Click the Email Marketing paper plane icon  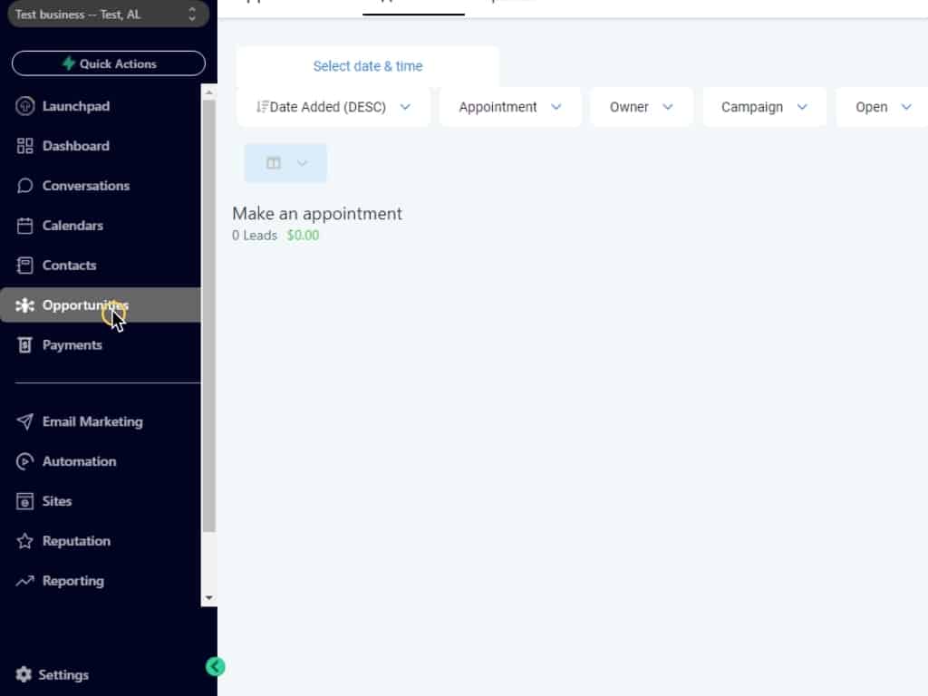pos(25,421)
